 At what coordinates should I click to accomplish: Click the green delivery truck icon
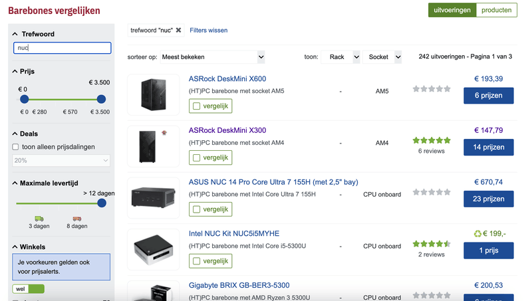point(39,218)
